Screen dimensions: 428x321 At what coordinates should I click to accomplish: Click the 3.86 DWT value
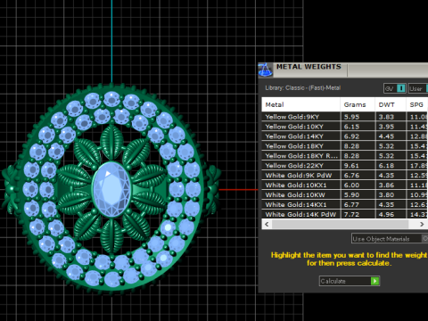386,185
